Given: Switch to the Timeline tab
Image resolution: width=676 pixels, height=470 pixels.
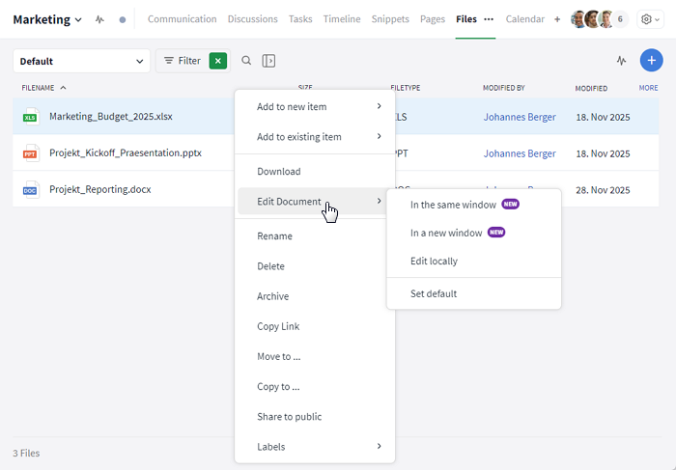Looking at the screenshot, I should pos(342,19).
